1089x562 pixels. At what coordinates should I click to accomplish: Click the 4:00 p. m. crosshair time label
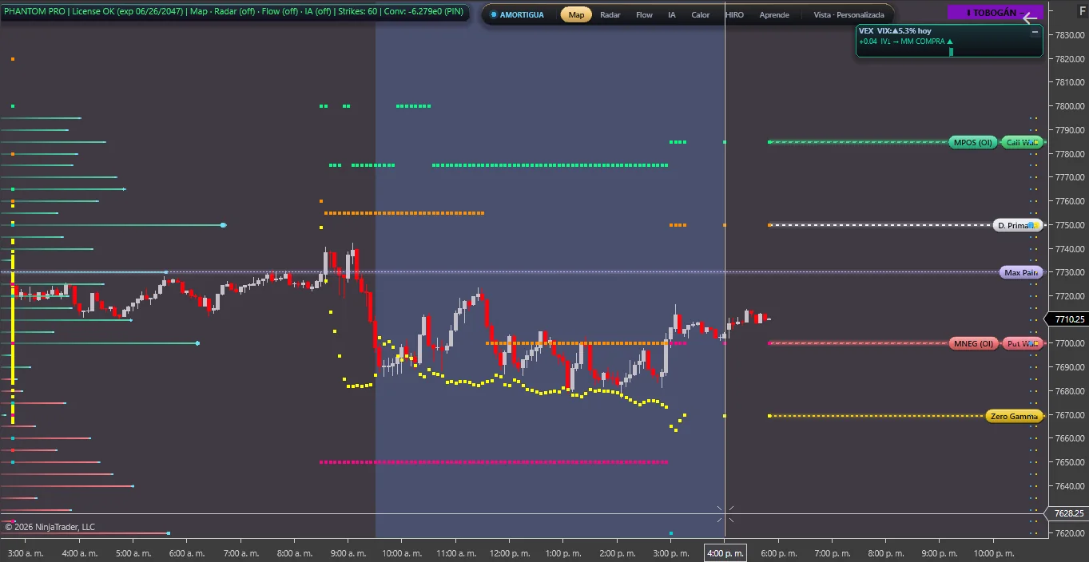click(725, 553)
